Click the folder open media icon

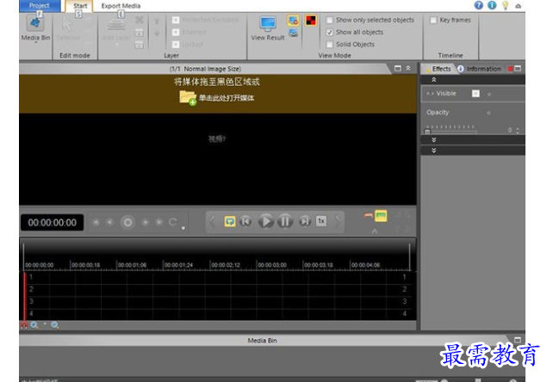188,97
